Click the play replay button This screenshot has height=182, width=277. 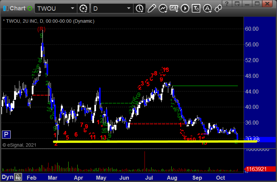pyautogui.click(x=185, y=8)
